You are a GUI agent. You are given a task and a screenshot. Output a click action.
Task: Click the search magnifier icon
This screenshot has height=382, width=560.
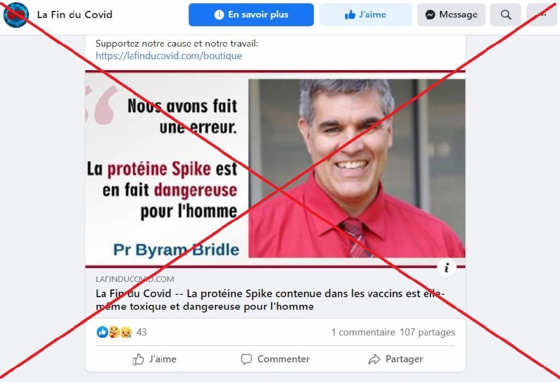505,15
